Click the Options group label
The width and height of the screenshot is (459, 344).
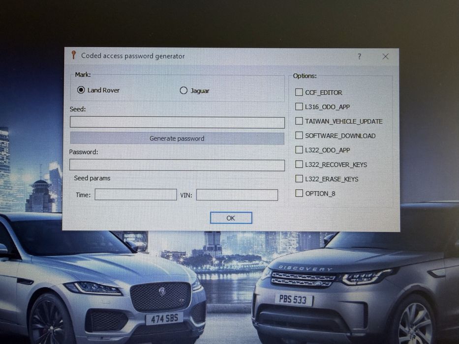[305, 76]
